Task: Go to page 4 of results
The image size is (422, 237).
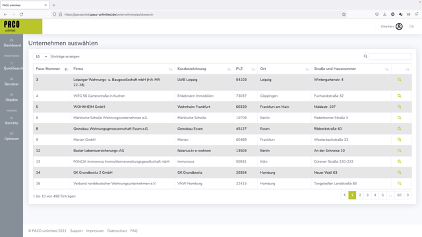Action: [375, 195]
